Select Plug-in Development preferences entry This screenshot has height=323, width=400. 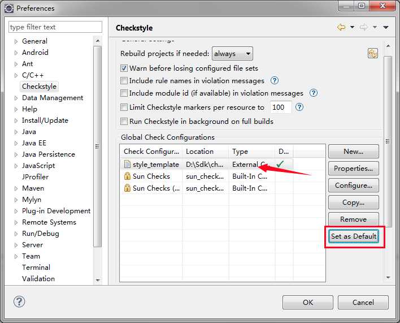[x=56, y=211]
